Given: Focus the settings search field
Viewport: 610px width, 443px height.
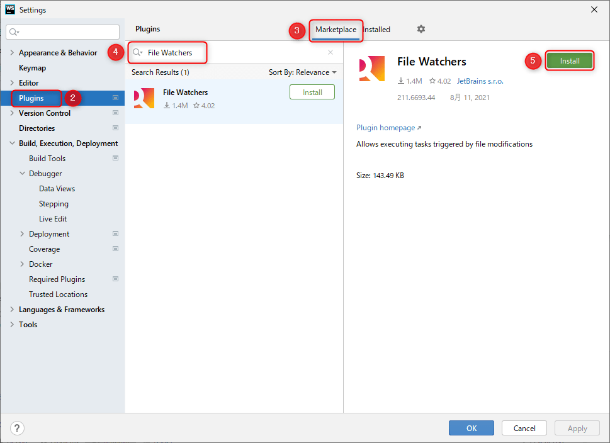Looking at the screenshot, I should pyautogui.click(x=62, y=32).
